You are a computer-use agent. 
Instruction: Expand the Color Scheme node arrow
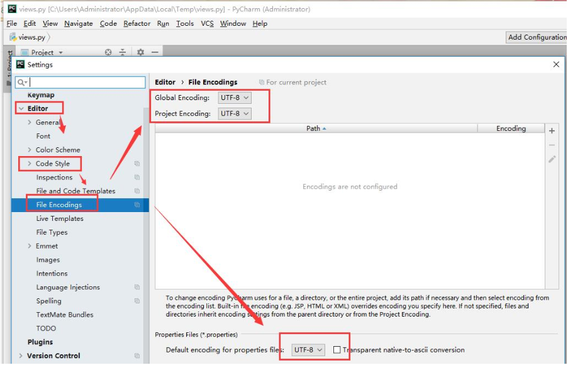coord(30,150)
